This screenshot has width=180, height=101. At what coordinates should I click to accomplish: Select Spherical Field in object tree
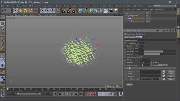point(138,21)
